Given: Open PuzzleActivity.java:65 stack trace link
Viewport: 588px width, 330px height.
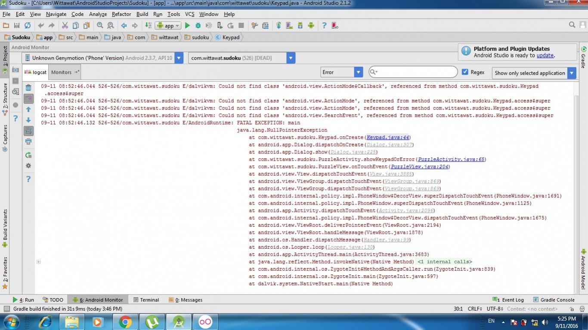Looking at the screenshot, I should pyautogui.click(x=451, y=159).
